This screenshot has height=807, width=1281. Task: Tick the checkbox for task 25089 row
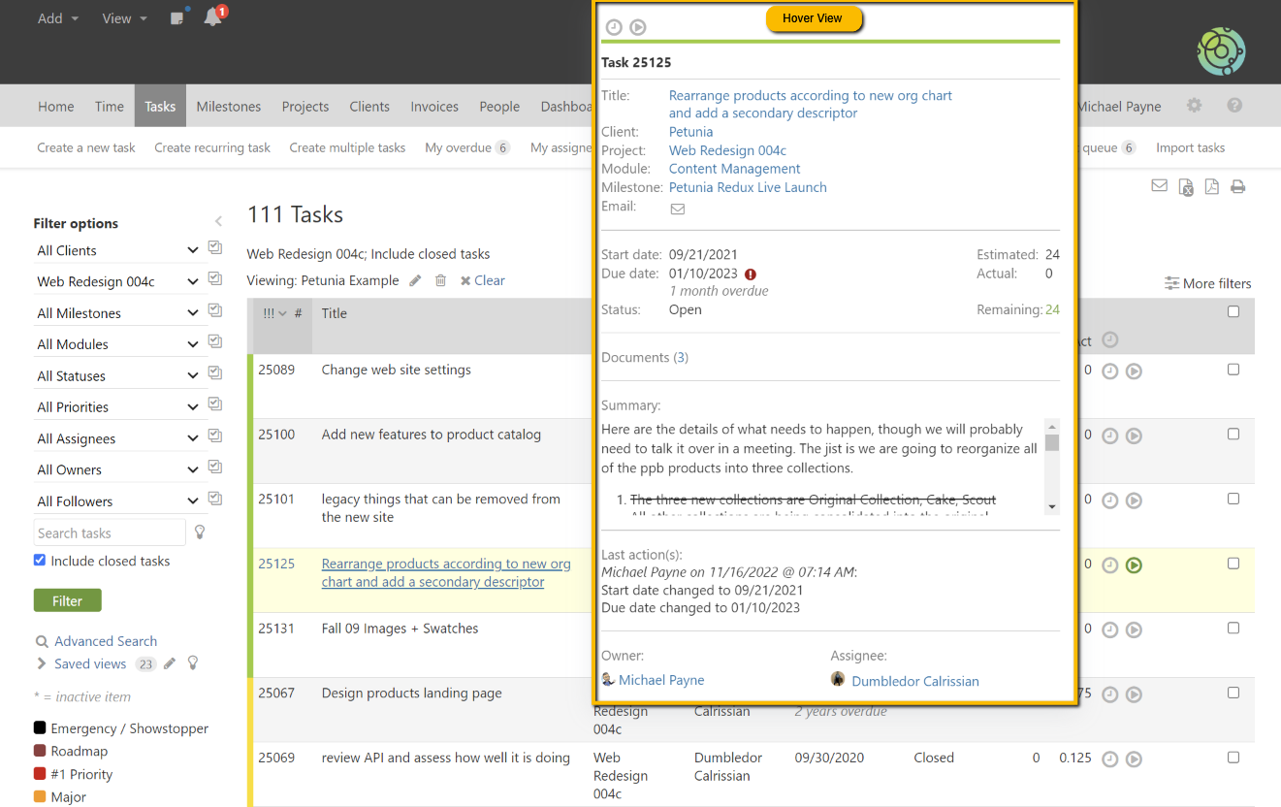click(x=1233, y=370)
